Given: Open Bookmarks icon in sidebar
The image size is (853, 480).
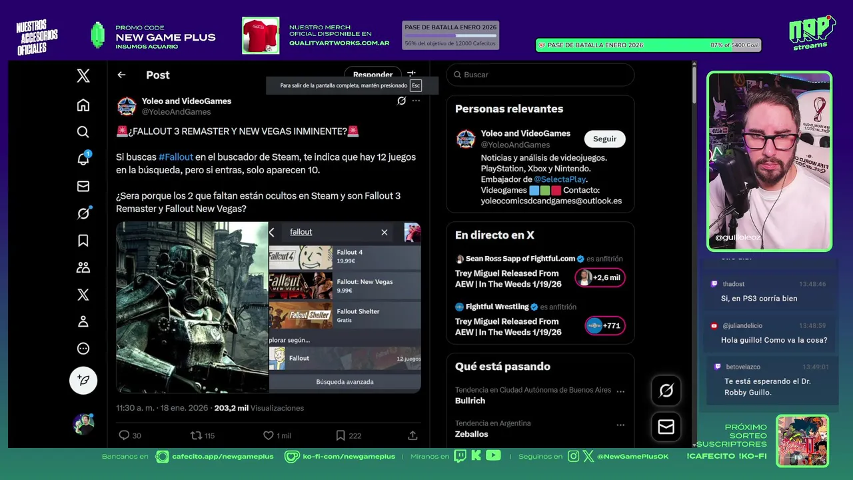Looking at the screenshot, I should [83, 240].
